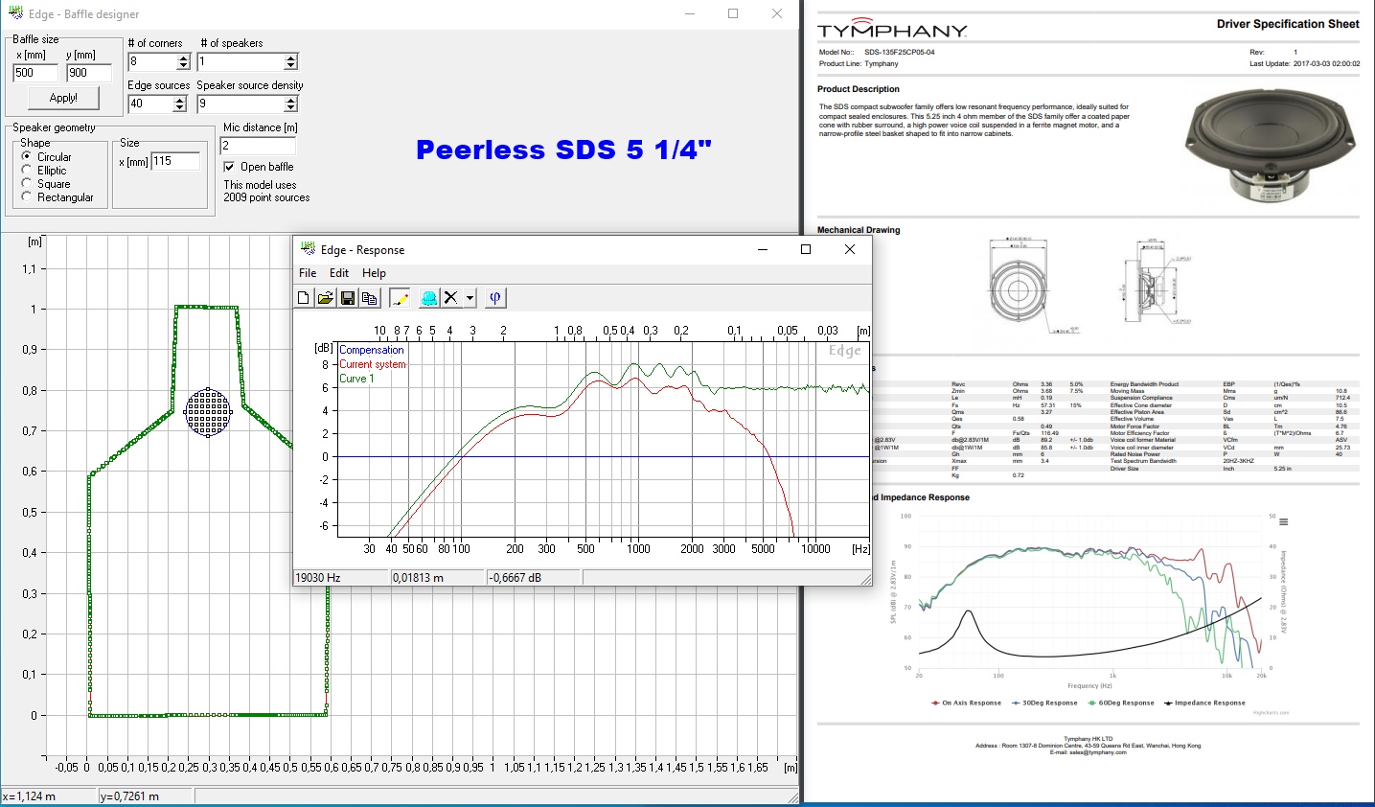Click the sales@tymphany.com email link
Image resolution: width=1375 pixels, height=807 pixels.
coord(1099,752)
